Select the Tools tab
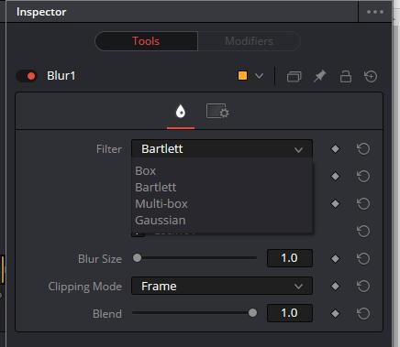Viewport: 400px width, 347px height. tap(146, 41)
